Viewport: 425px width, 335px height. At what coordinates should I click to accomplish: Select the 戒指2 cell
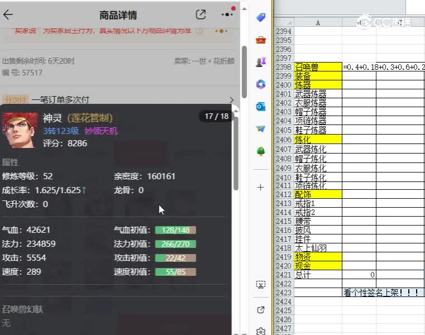tap(318, 212)
